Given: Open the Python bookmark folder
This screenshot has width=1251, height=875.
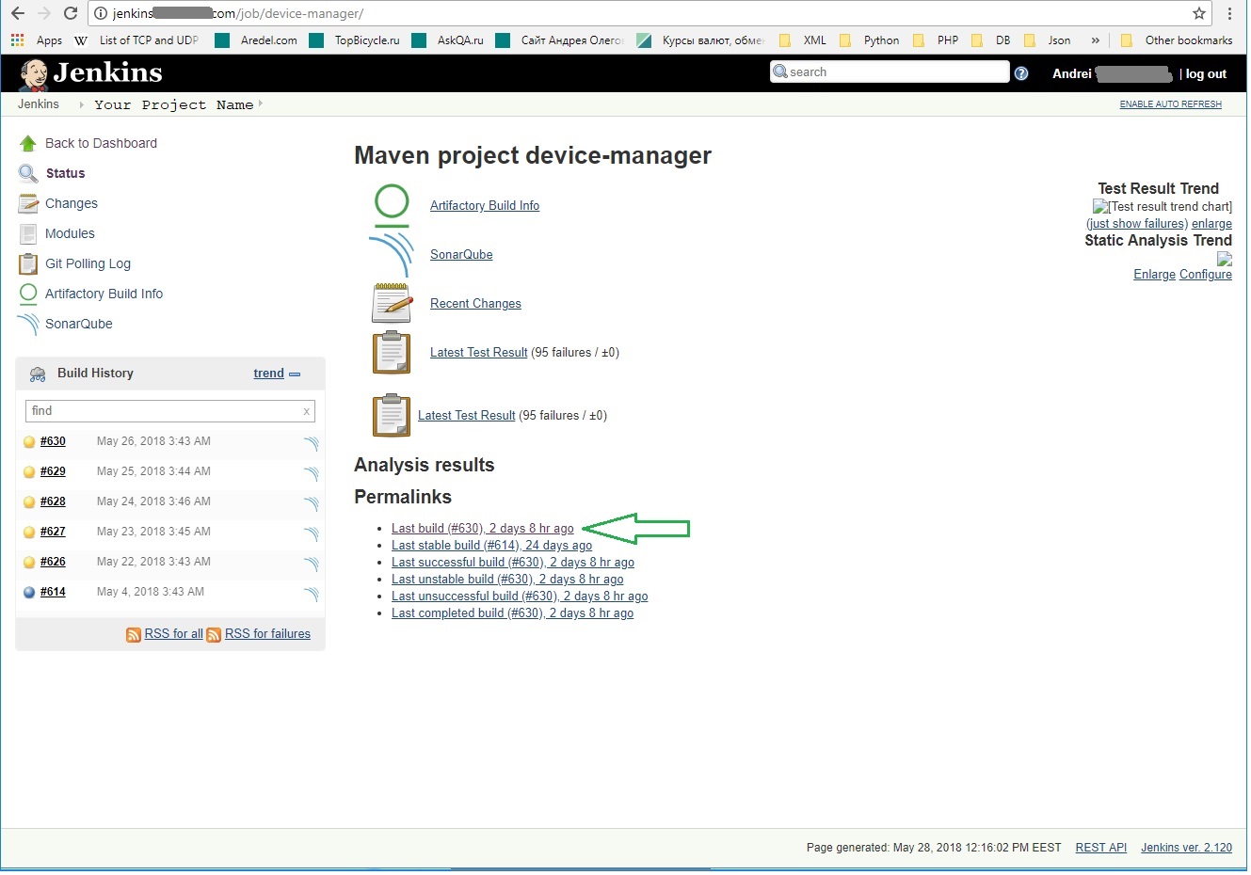Looking at the screenshot, I should coord(869,40).
